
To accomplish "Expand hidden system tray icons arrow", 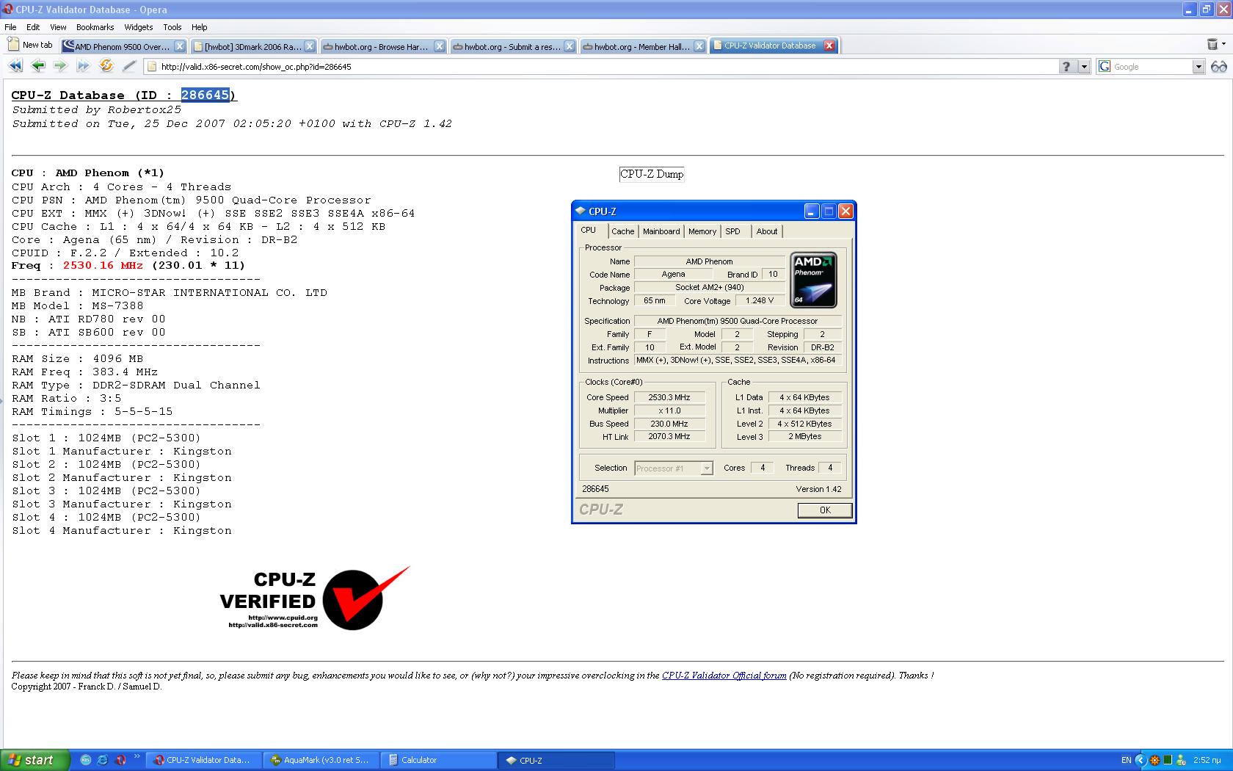I will 1140,760.
